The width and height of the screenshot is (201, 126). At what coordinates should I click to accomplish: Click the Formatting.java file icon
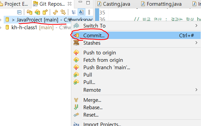143,4
